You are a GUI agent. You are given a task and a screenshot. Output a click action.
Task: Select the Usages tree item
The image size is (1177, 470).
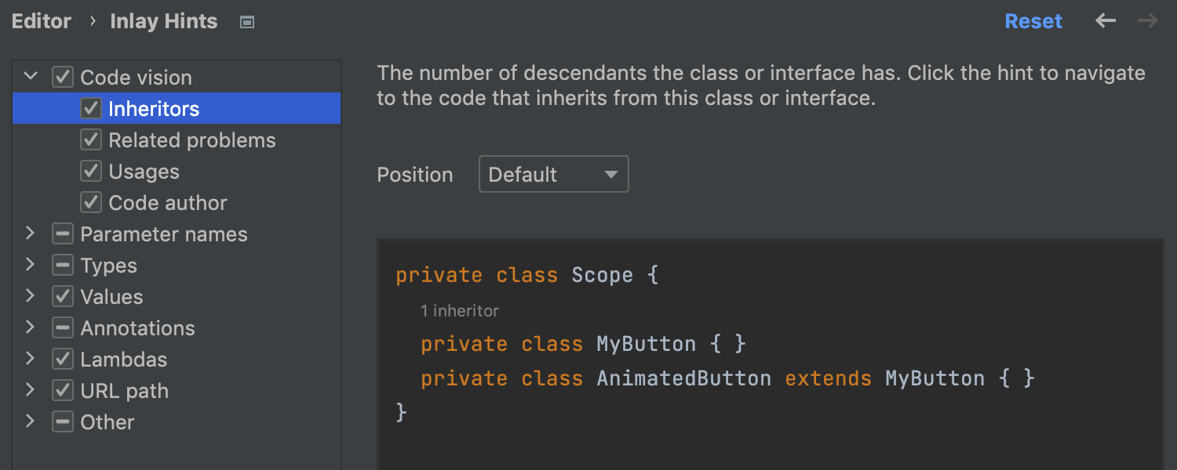pos(144,172)
